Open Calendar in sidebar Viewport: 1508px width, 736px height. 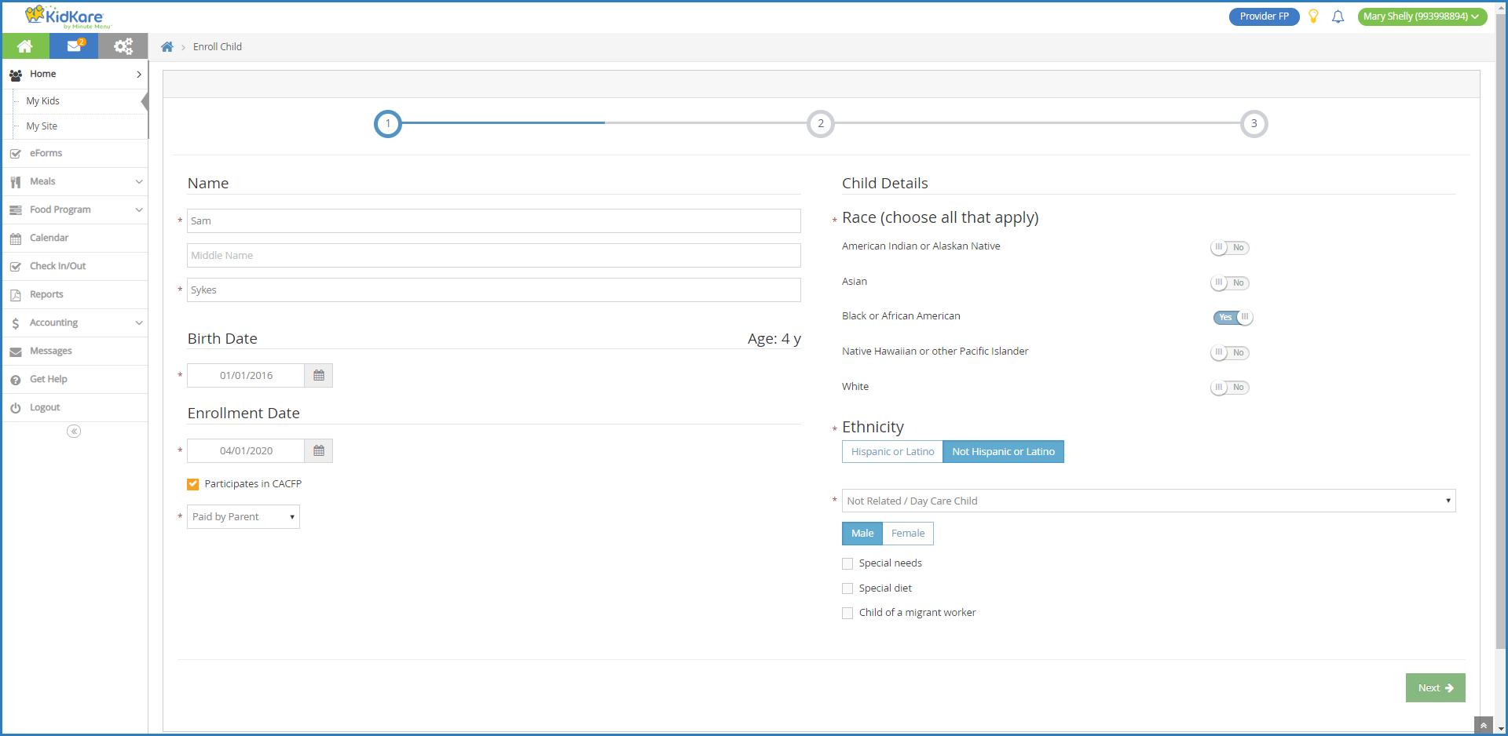click(x=75, y=239)
